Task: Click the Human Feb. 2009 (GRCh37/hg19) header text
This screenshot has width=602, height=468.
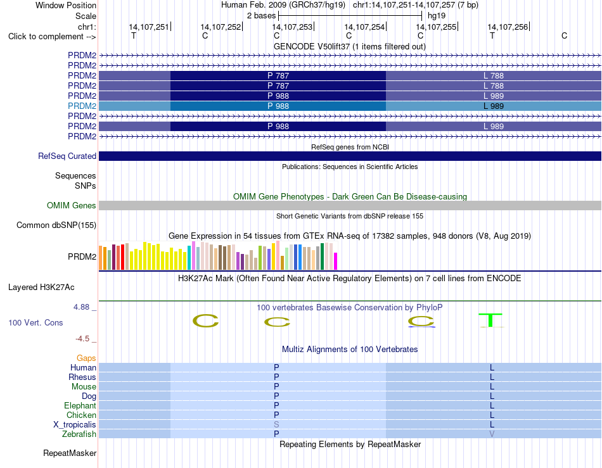Action: (x=283, y=5)
